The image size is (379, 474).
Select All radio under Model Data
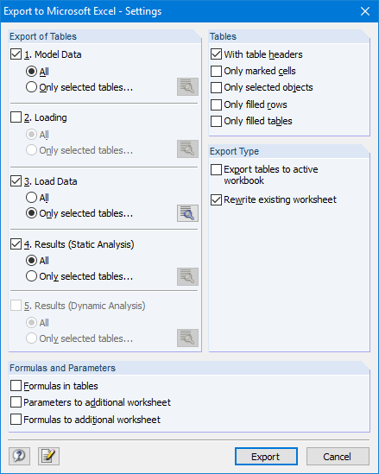pyautogui.click(x=31, y=72)
